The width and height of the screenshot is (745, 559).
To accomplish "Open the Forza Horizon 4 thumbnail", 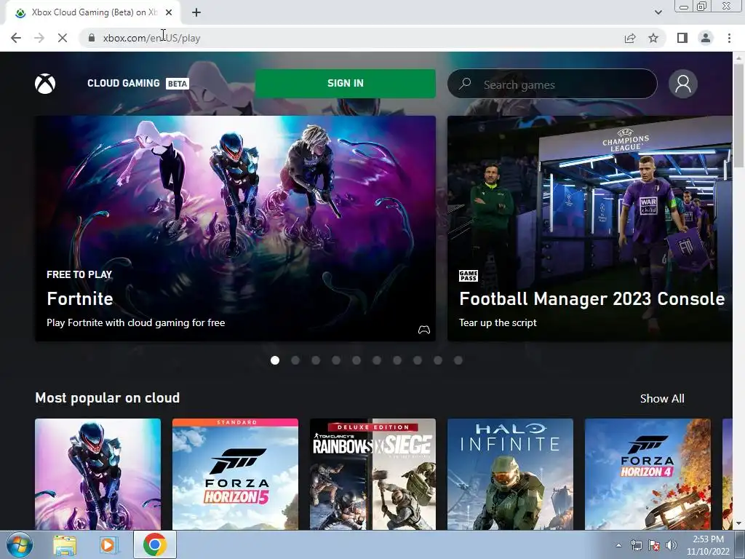I will (648, 474).
